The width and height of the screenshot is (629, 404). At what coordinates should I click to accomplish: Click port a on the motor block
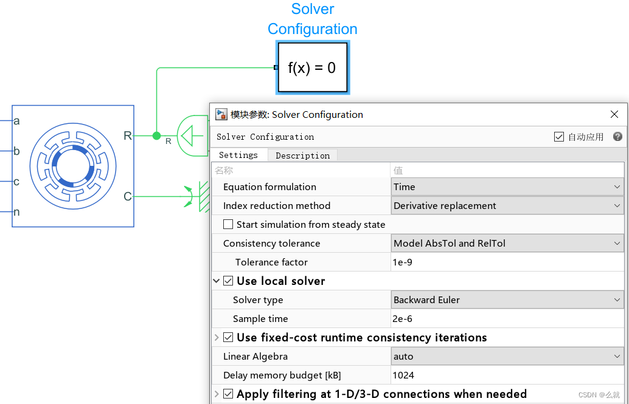tap(16, 121)
